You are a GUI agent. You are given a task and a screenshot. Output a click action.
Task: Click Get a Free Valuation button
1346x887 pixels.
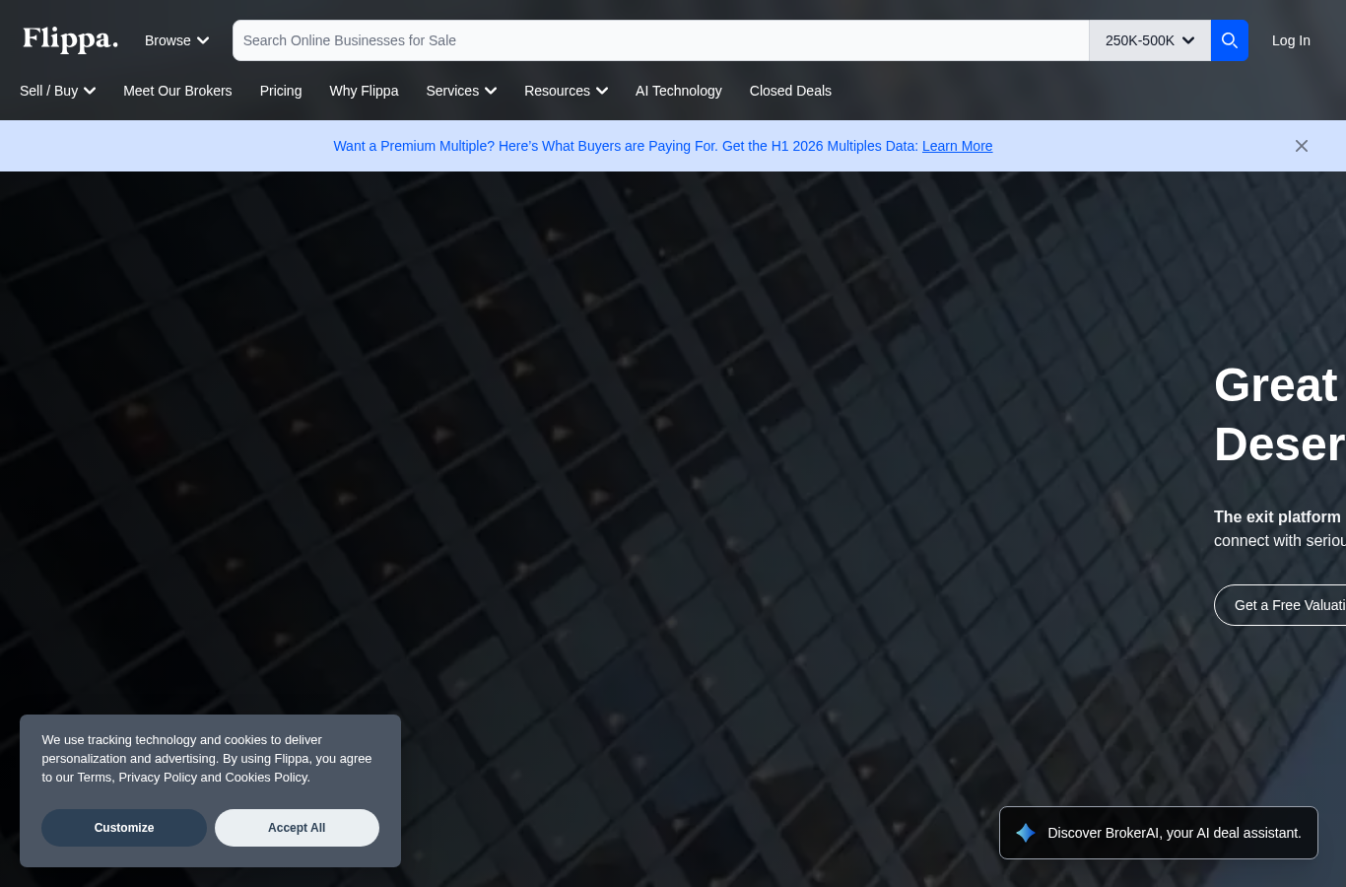point(1280,605)
